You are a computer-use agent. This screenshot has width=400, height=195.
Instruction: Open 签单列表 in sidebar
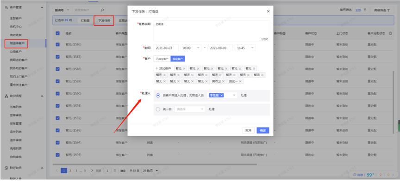16,107
